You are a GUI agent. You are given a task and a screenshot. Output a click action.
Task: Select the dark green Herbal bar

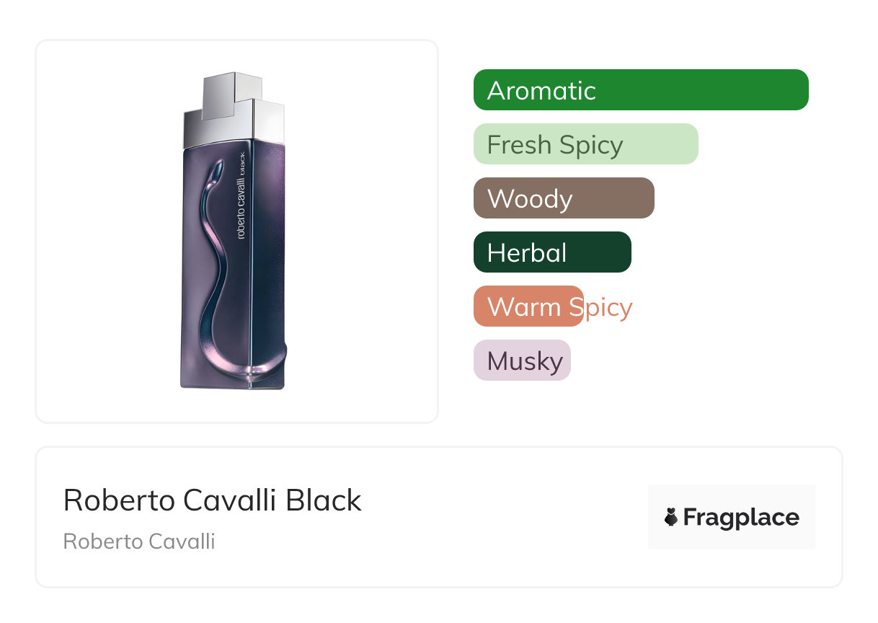coord(552,252)
